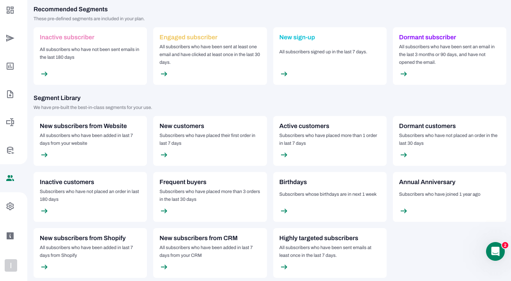
Task: Select Highly targeted subscribers heading
Action: coord(319,238)
